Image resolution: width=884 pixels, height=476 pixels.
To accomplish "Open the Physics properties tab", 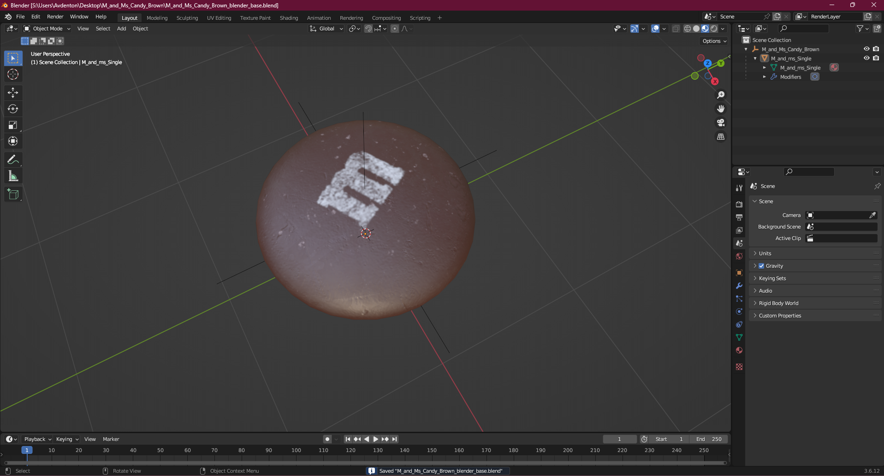I will pyautogui.click(x=739, y=311).
